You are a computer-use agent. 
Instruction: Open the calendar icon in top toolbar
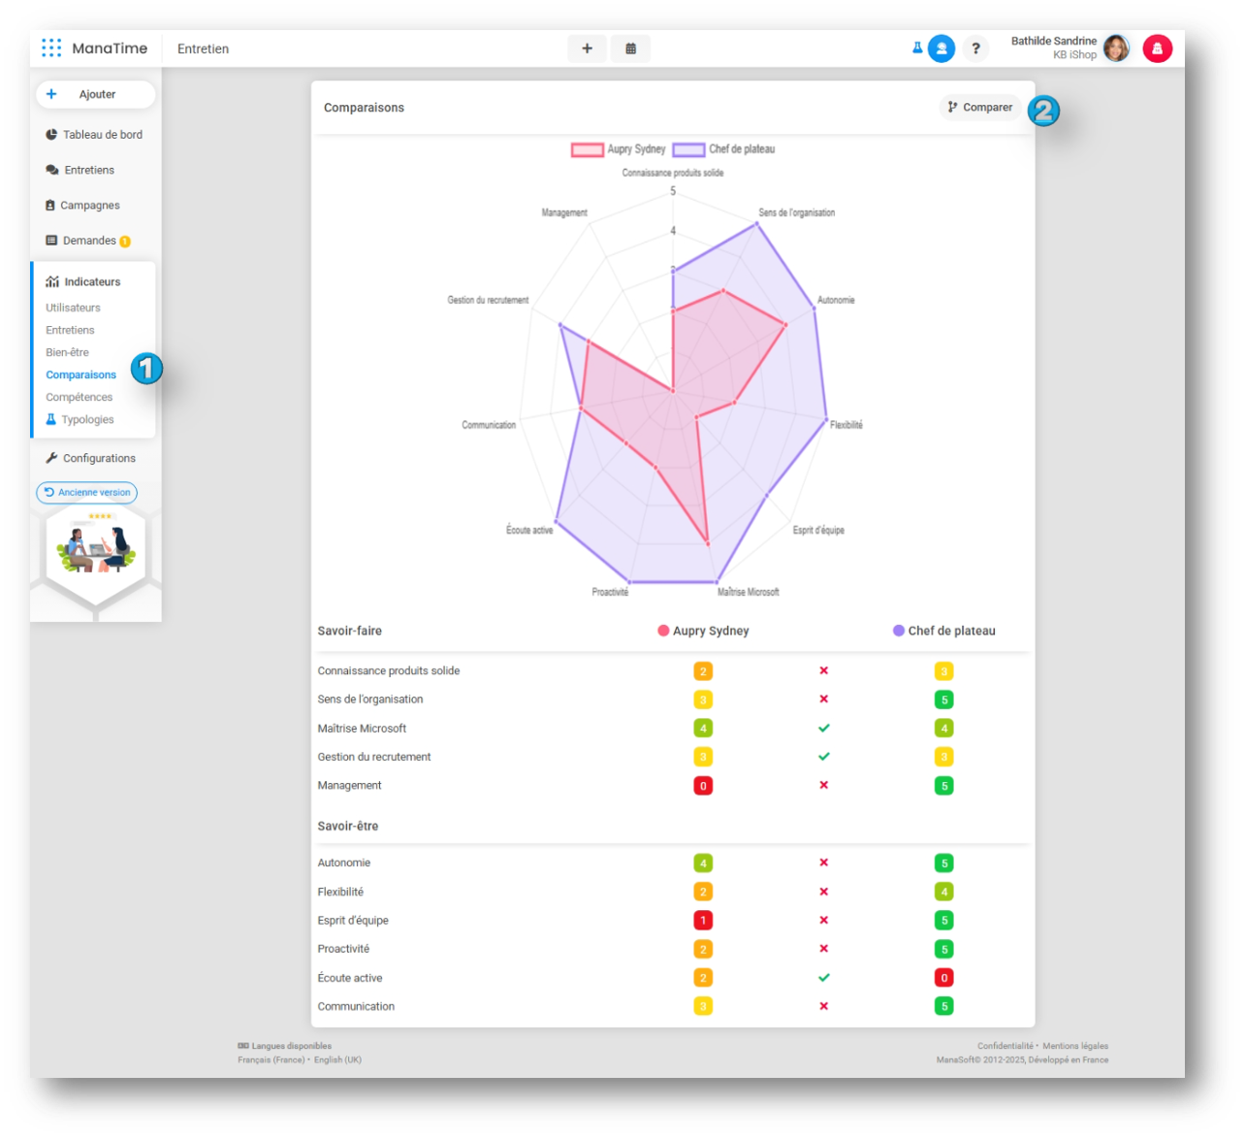click(630, 49)
